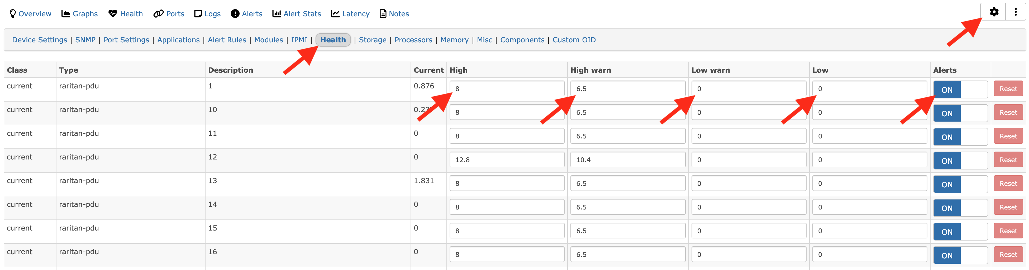Open the Memory section
Image resolution: width=1029 pixels, height=270 pixels.
[455, 40]
